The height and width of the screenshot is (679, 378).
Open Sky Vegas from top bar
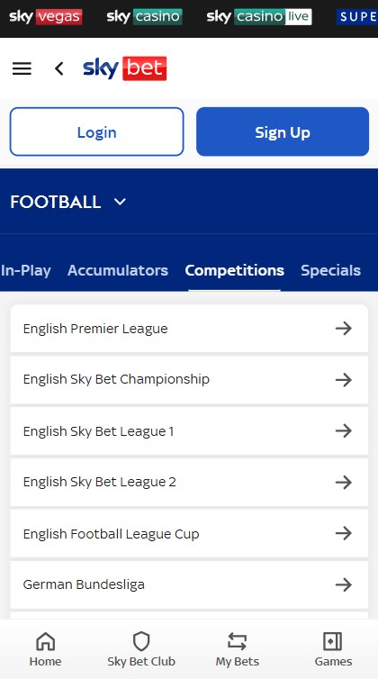[46, 17]
